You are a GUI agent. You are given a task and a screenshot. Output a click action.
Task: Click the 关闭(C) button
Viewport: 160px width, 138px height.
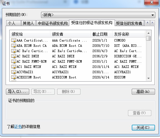click(143, 127)
